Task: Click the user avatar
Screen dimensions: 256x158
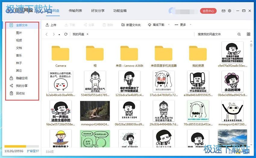Action: (172, 11)
